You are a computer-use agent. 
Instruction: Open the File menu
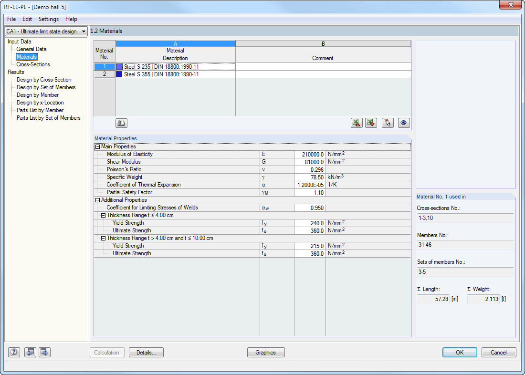tap(11, 19)
